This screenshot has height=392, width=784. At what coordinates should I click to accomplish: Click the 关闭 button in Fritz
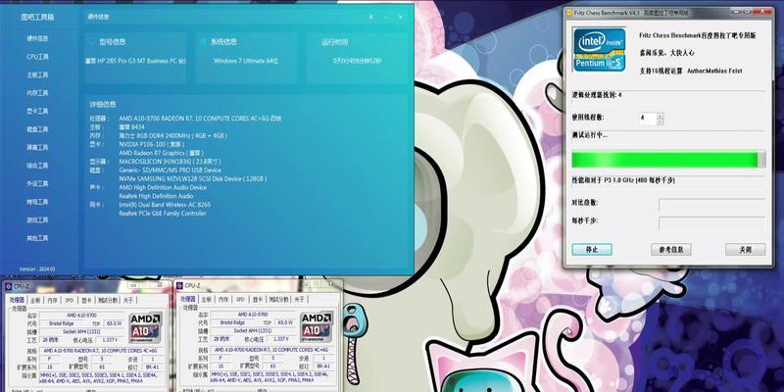pyautogui.click(x=745, y=250)
